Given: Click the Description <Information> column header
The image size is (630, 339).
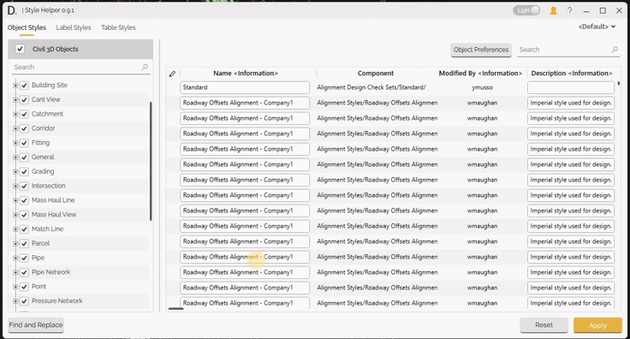Looking at the screenshot, I should [571, 73].
